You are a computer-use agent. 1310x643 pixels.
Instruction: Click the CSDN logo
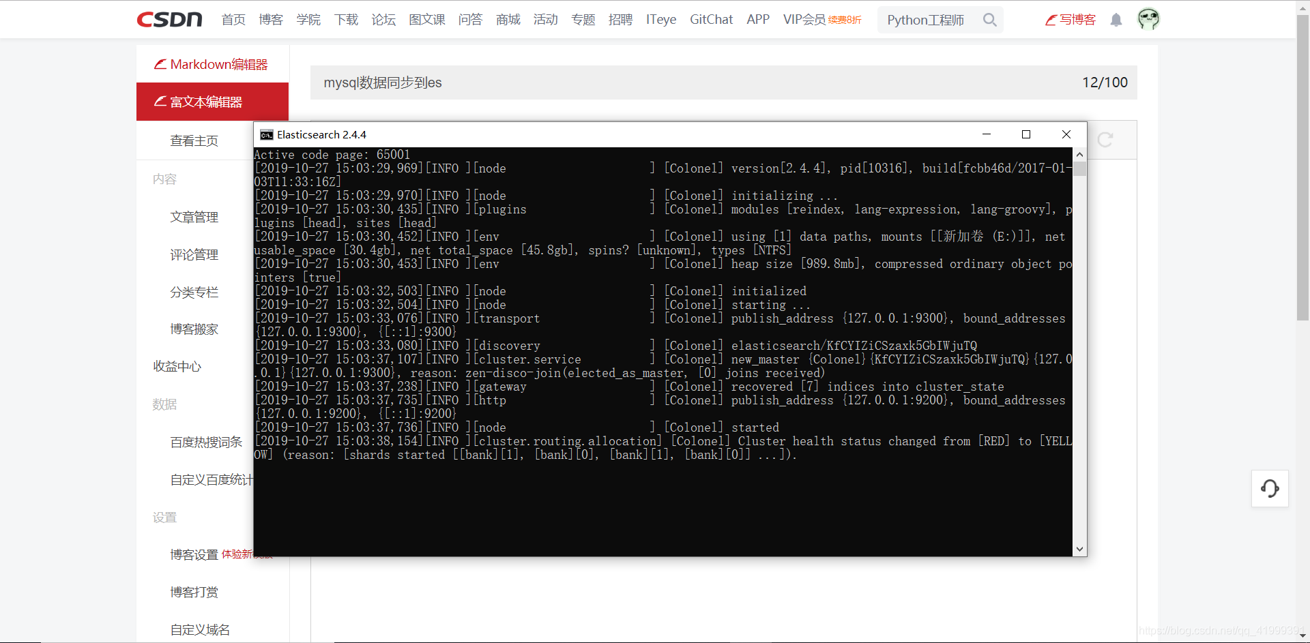pyautogui.click(x=170, y=19)
